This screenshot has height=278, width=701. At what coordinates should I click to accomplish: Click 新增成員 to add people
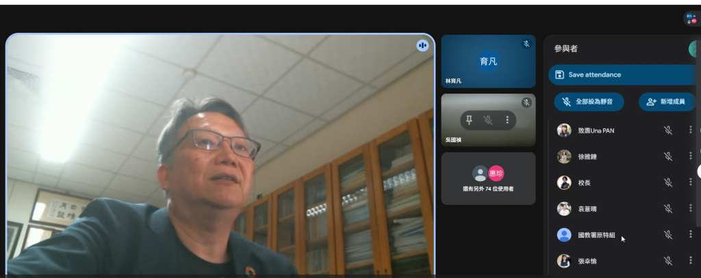(x=667, y=102)
